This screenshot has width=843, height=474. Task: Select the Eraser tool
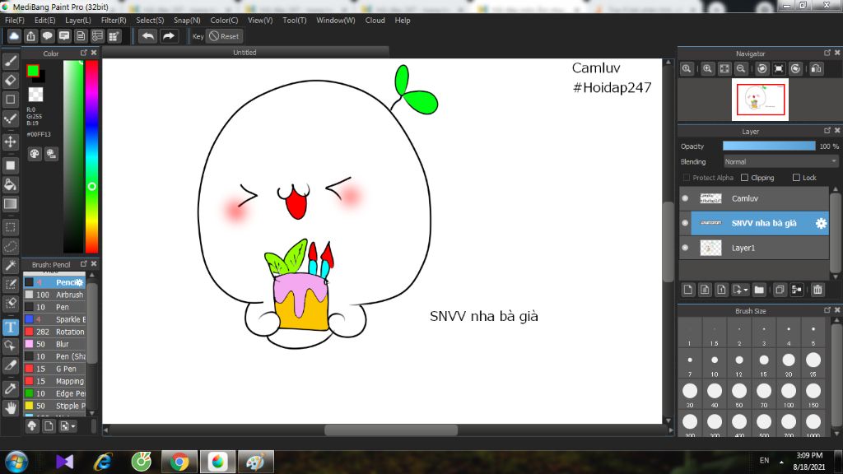10,81
